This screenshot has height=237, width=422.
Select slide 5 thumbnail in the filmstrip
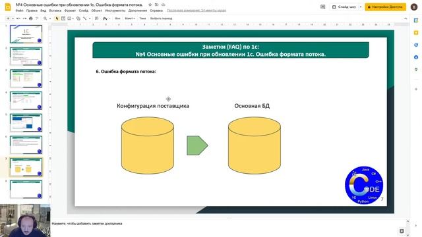click(26, 123)
